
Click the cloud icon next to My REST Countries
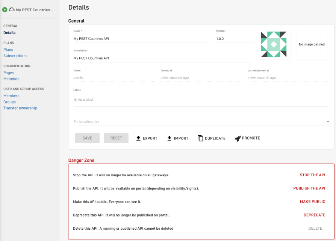12,9
